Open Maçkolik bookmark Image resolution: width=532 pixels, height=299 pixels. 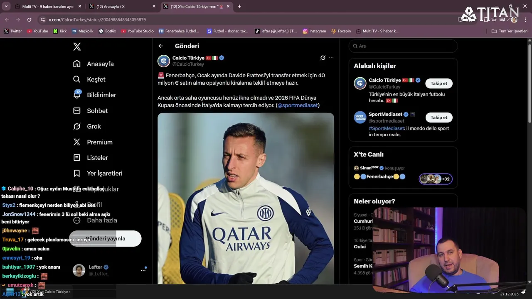click(83, 31)
